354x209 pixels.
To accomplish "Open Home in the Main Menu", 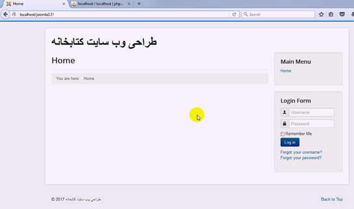I will [285, 71].
